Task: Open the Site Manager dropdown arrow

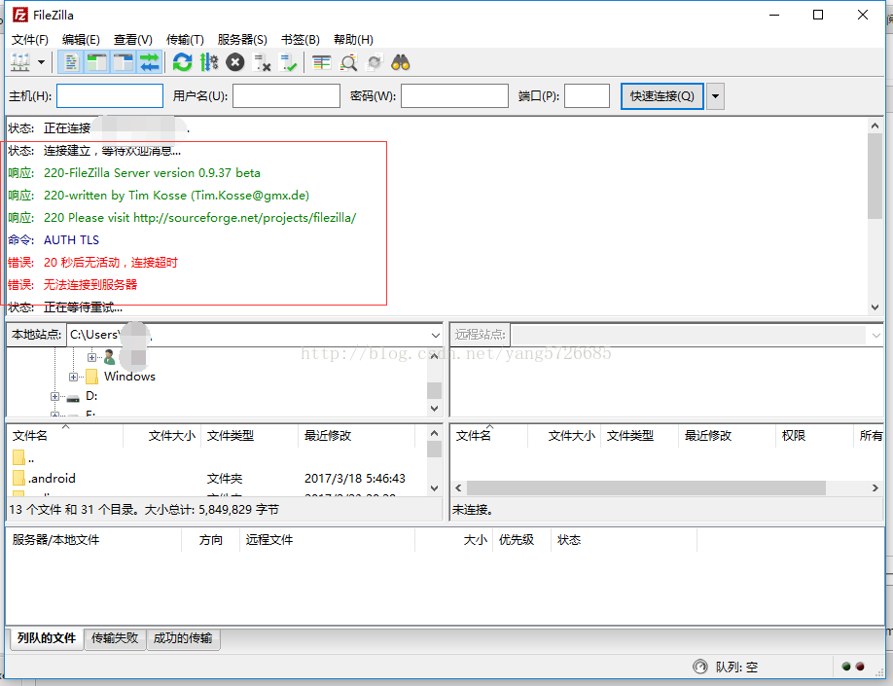Action: click(x=41, y=62)
